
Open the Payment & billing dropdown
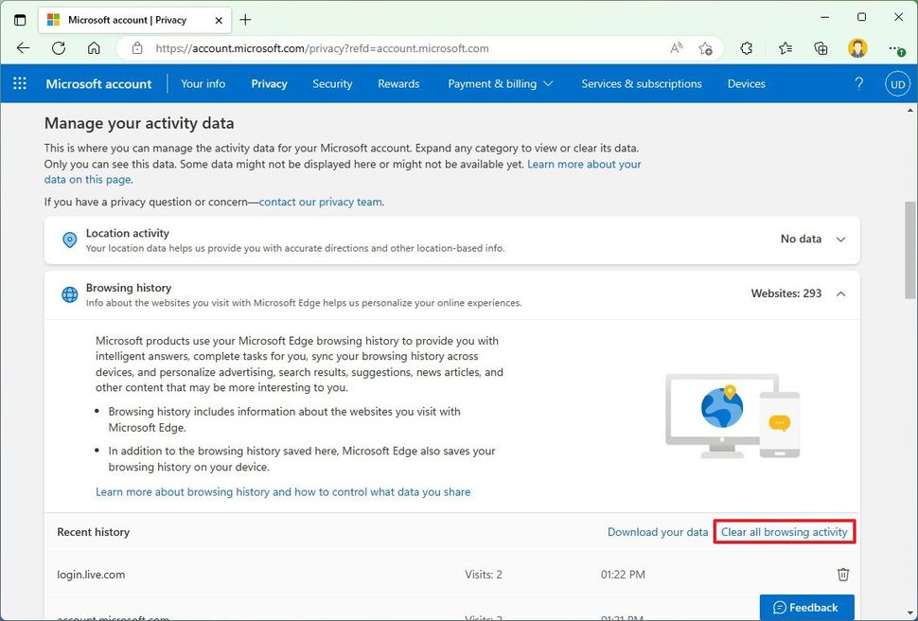tap(500, 83)
